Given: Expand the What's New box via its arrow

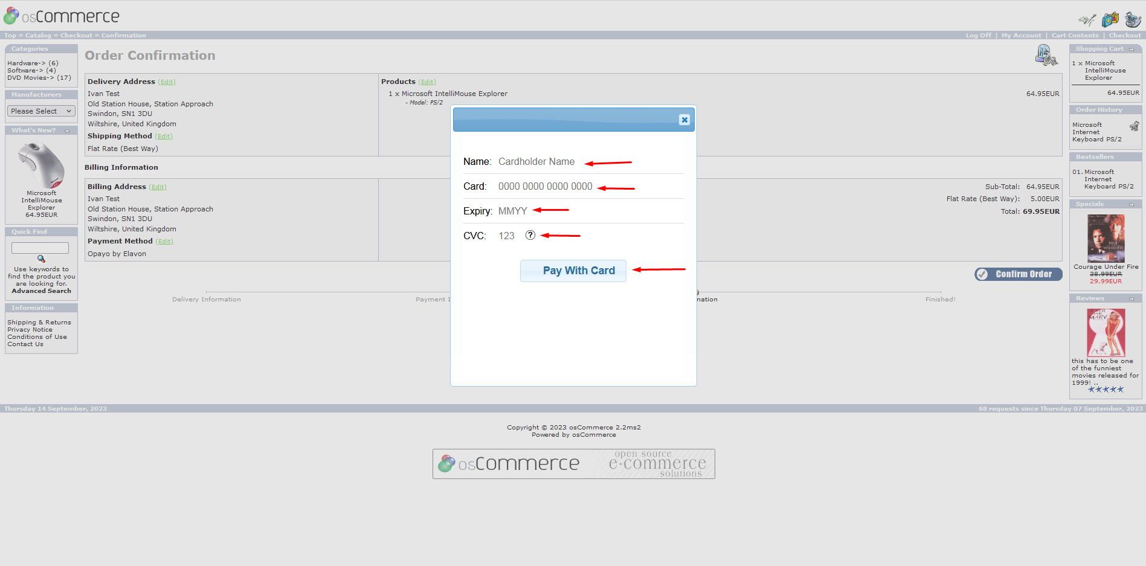Looking at the screenshot, I should tap(66, 130).
